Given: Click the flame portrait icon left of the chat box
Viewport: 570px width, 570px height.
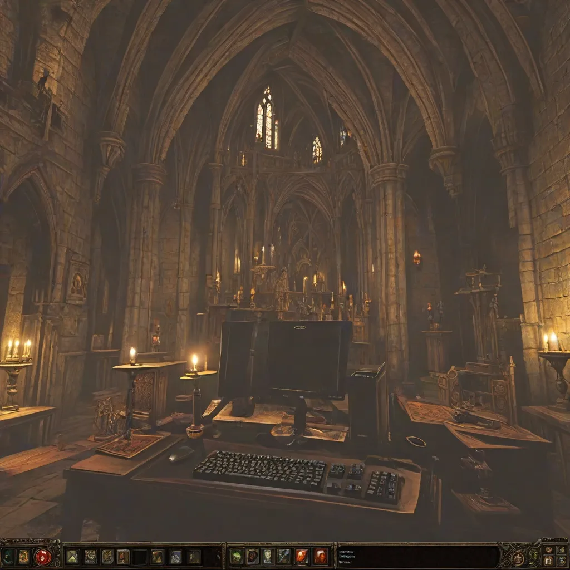Looking at the screenshot, I should tap(301, 556).
